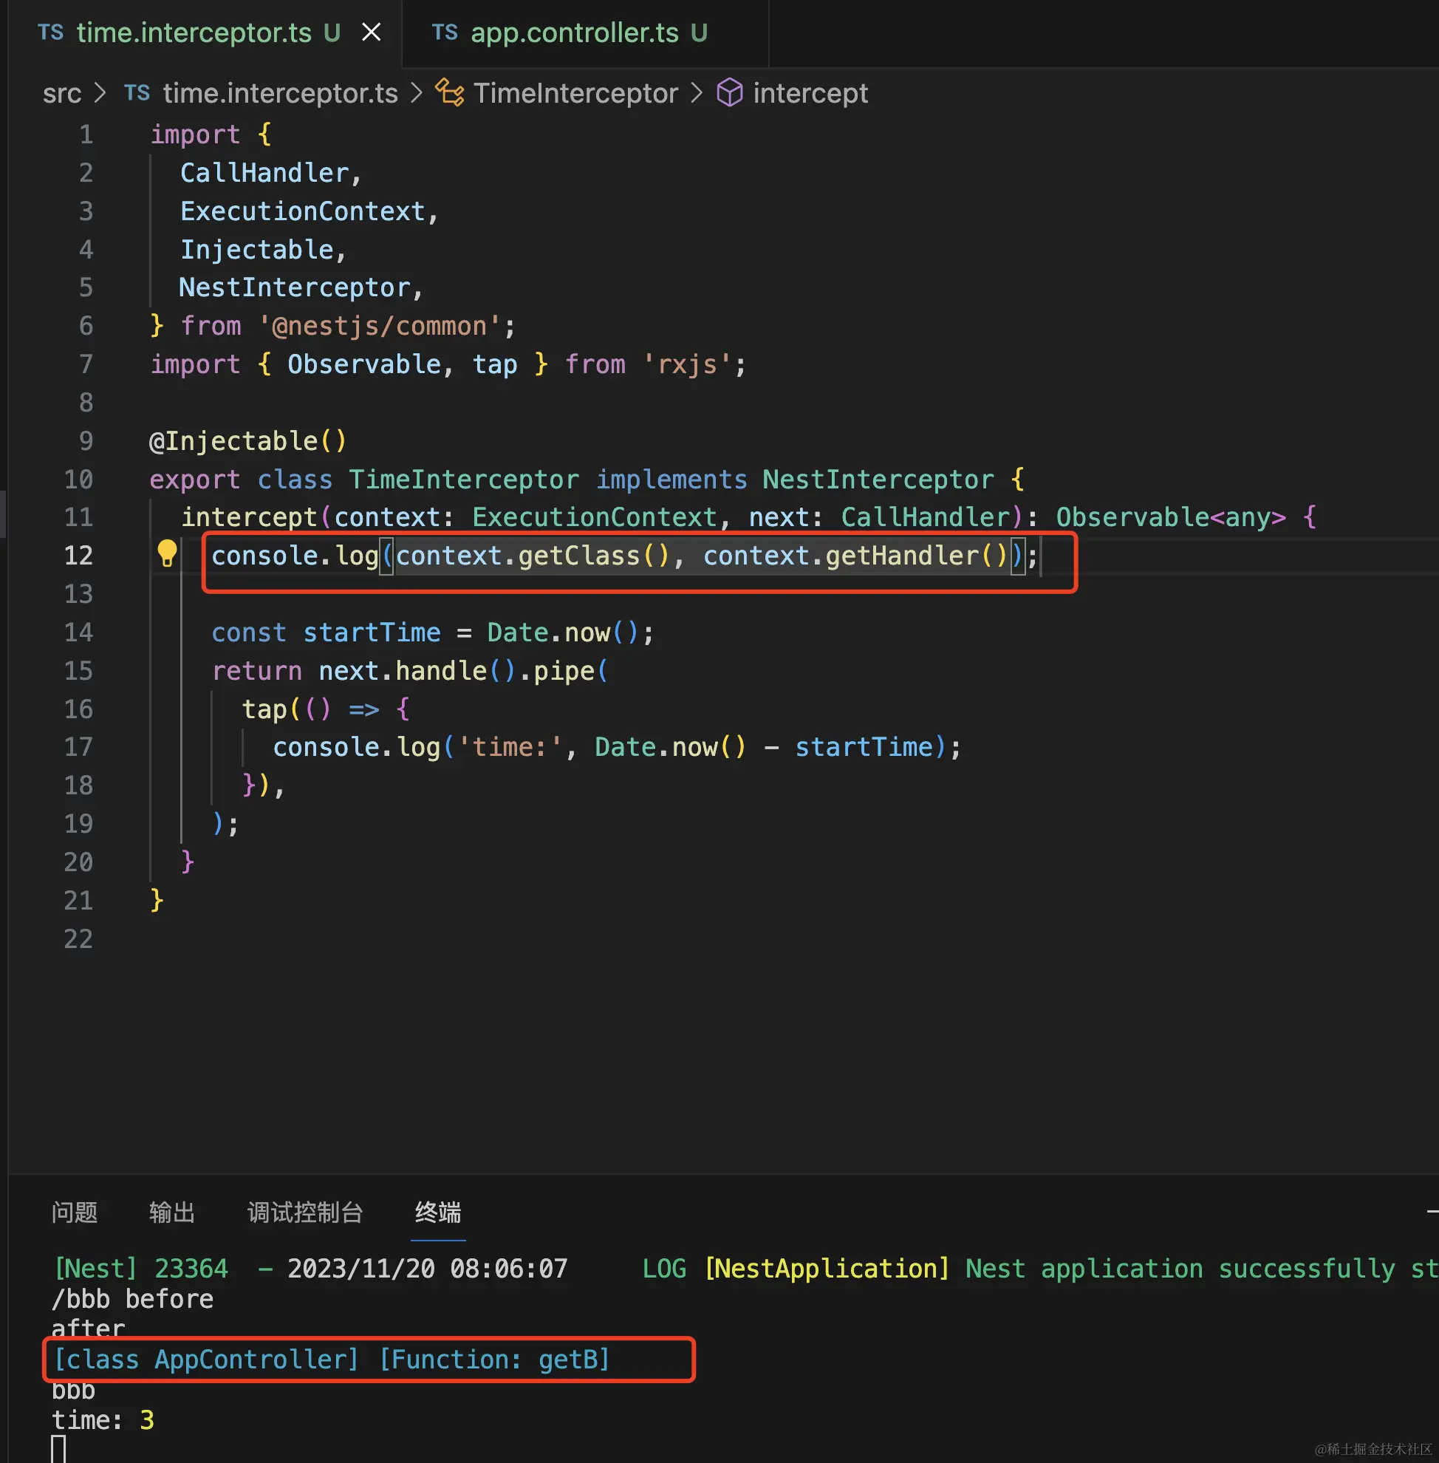Click the '@nestjs/common' import string
The image size is (1439, 1463).
[x=380, y=326]
